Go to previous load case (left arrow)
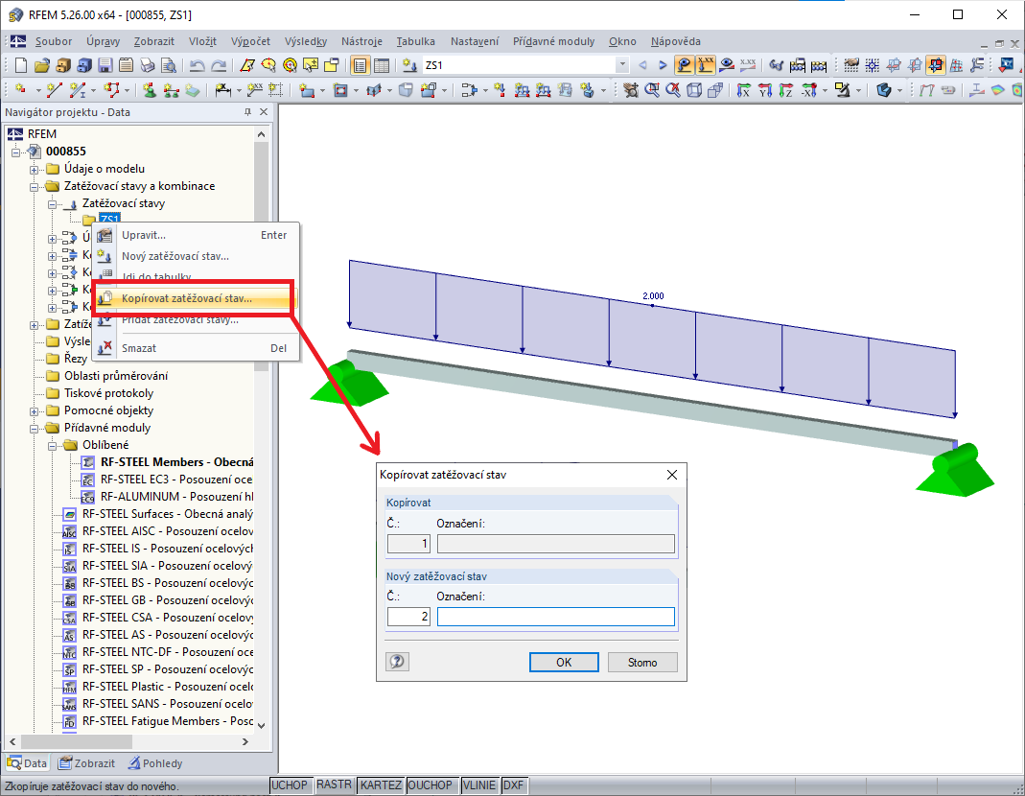 [x=642, y=65]
